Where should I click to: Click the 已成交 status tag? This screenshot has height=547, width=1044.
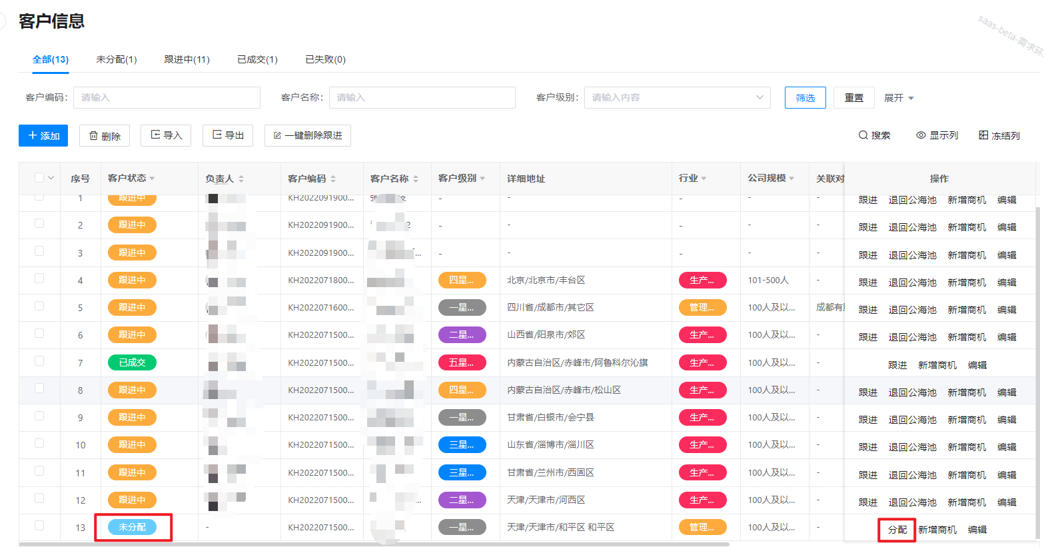[132, 362]
